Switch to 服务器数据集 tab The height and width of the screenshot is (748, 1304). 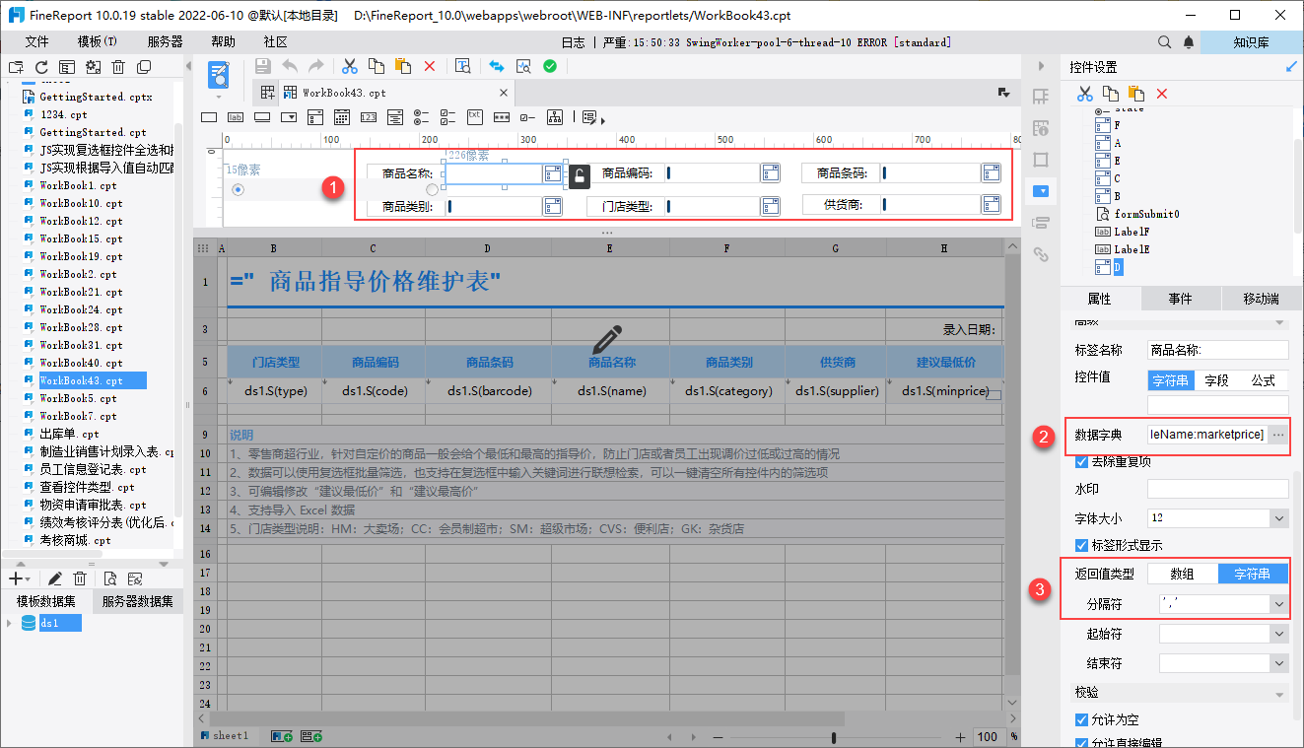coord(137,601)
